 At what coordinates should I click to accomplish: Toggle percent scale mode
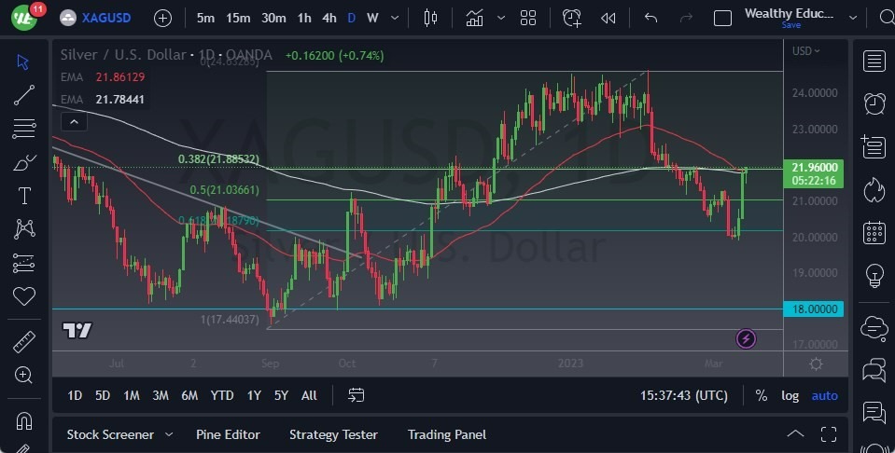click(761, 395)
